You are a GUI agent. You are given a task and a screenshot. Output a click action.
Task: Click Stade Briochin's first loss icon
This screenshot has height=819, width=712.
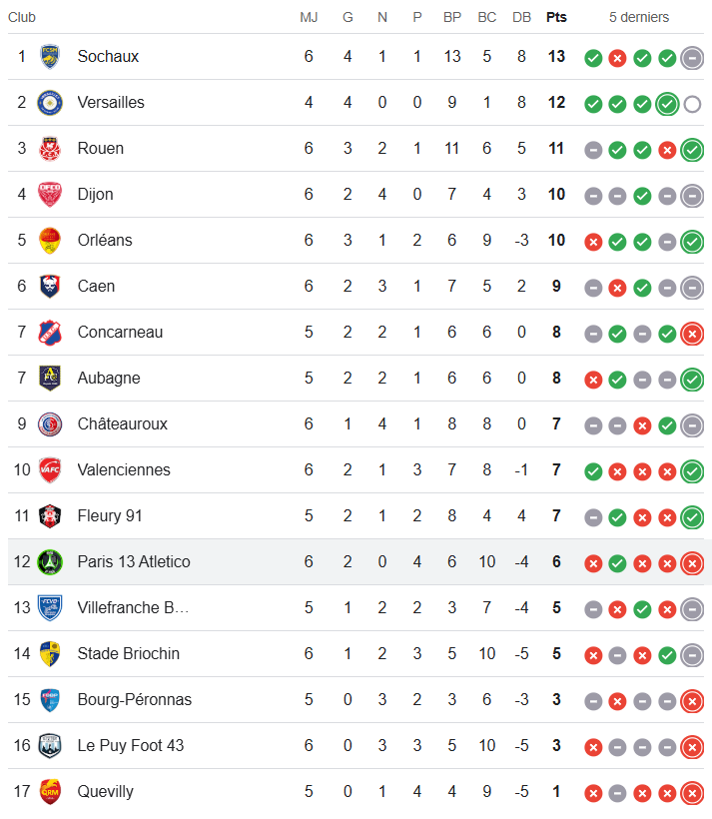coord(593,655)
